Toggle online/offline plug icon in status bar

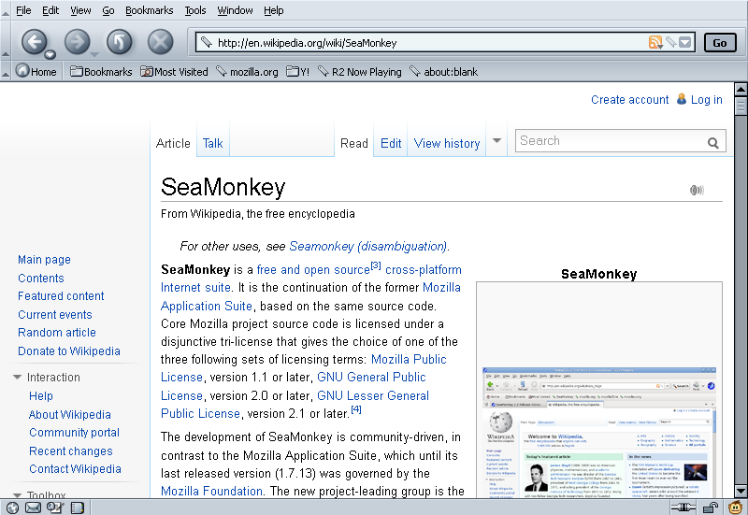tap(683, 508)
